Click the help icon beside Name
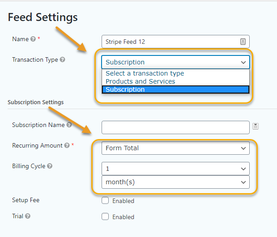This screenshot has width=277, height=237. (33, 39)
